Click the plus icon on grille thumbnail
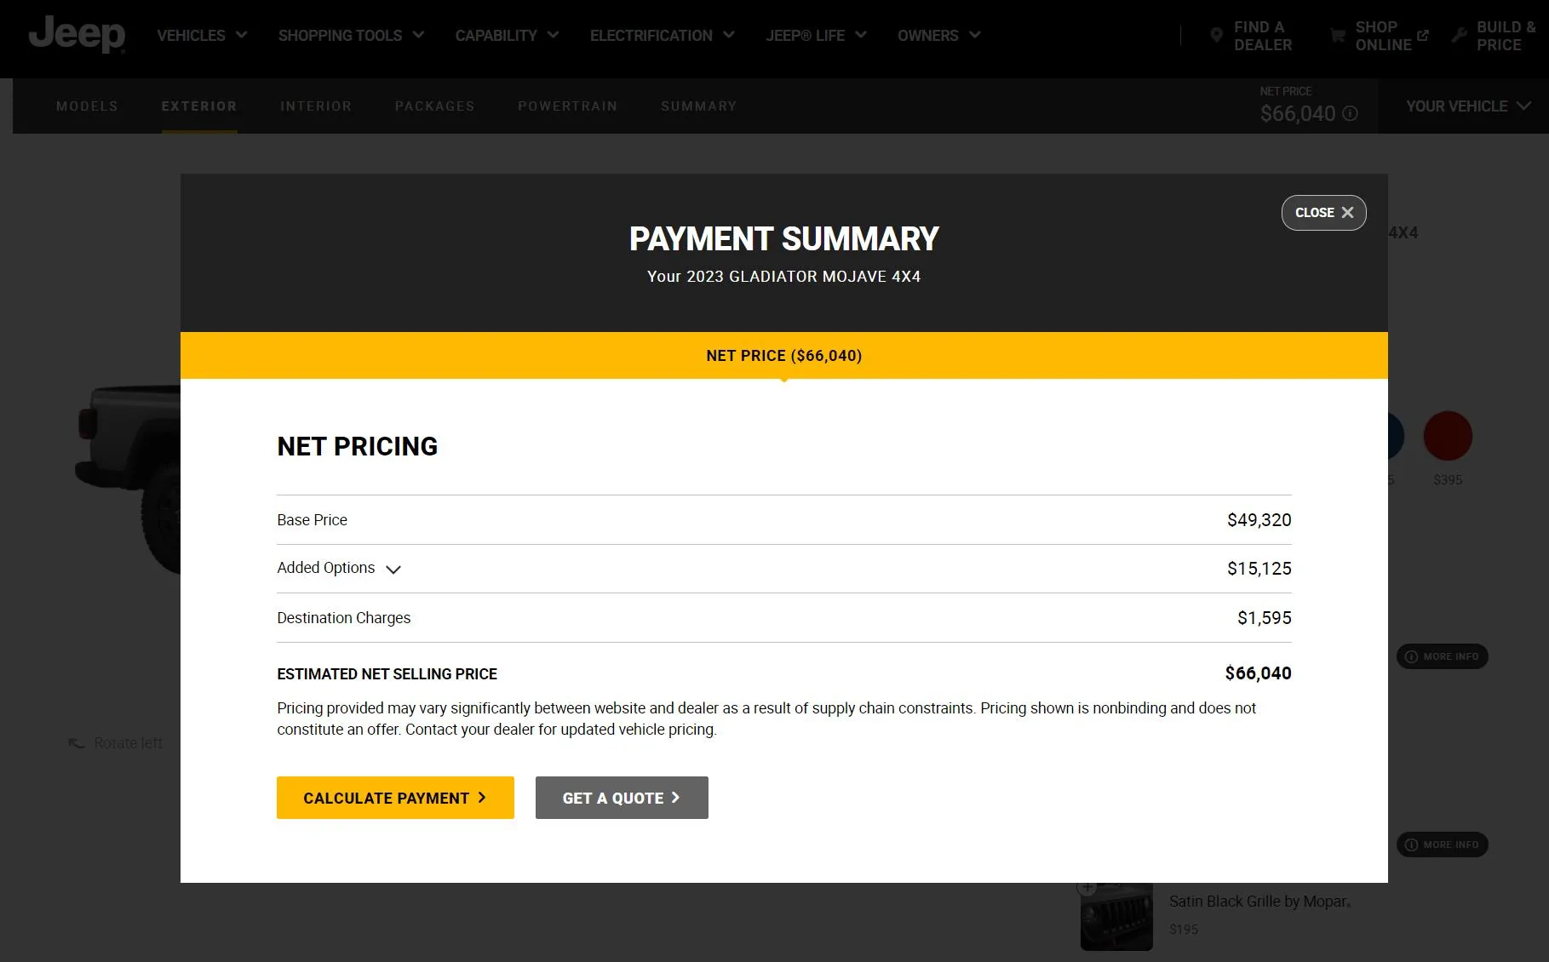This screenshot has height=962, width=1549. pyautogui.click(x=1087, y=887)
